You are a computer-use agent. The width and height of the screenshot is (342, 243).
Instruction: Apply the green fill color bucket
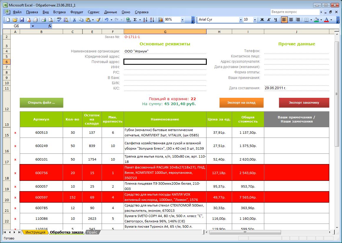click(316, 20)
